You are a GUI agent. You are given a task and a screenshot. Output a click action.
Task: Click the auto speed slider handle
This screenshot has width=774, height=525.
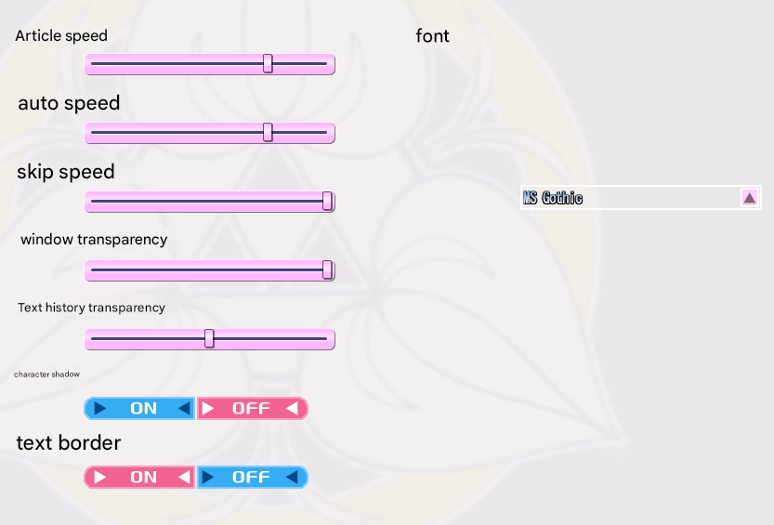268,132
